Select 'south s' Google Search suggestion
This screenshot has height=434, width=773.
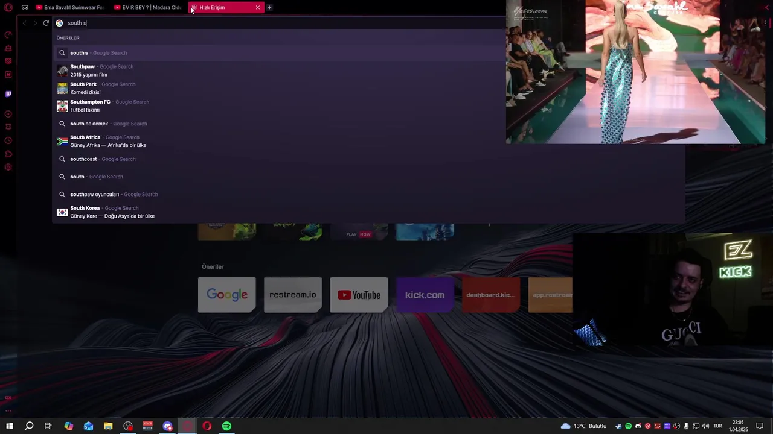368,53
